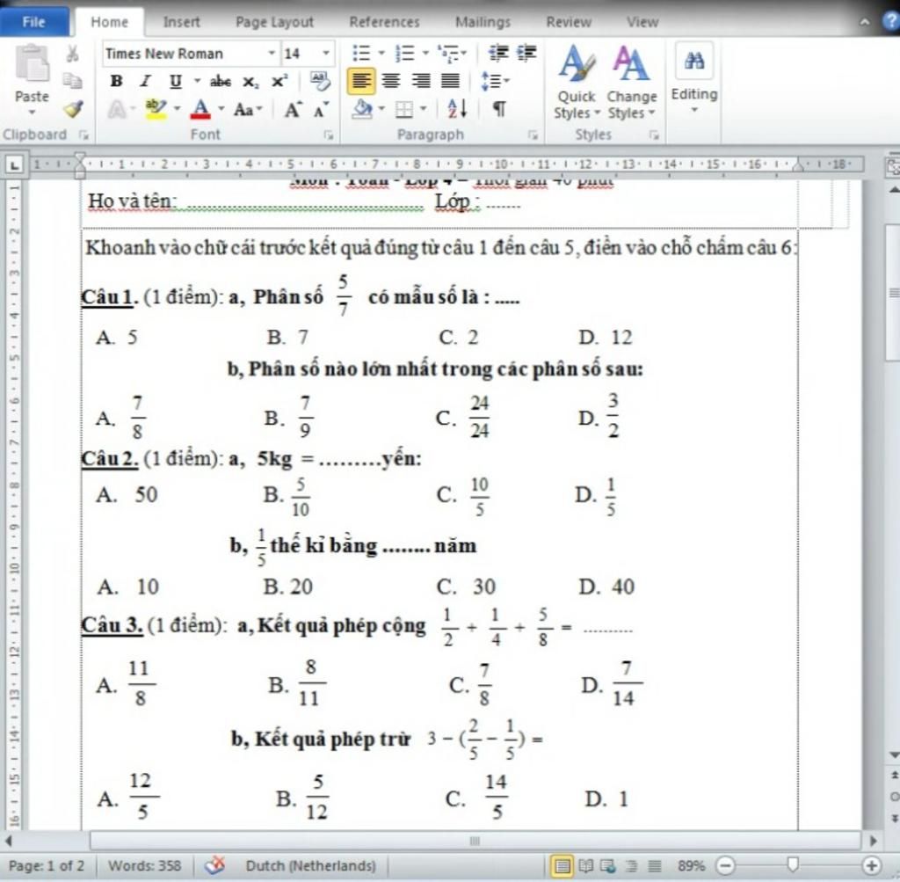Toggle Superscript formatting
Viewport: 900px width, 882px height.
279,81
